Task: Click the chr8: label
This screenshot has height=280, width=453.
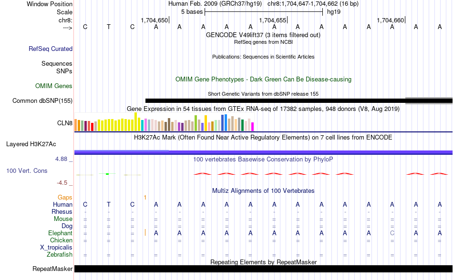Action: pyautogui.click(x=66, y=20)
